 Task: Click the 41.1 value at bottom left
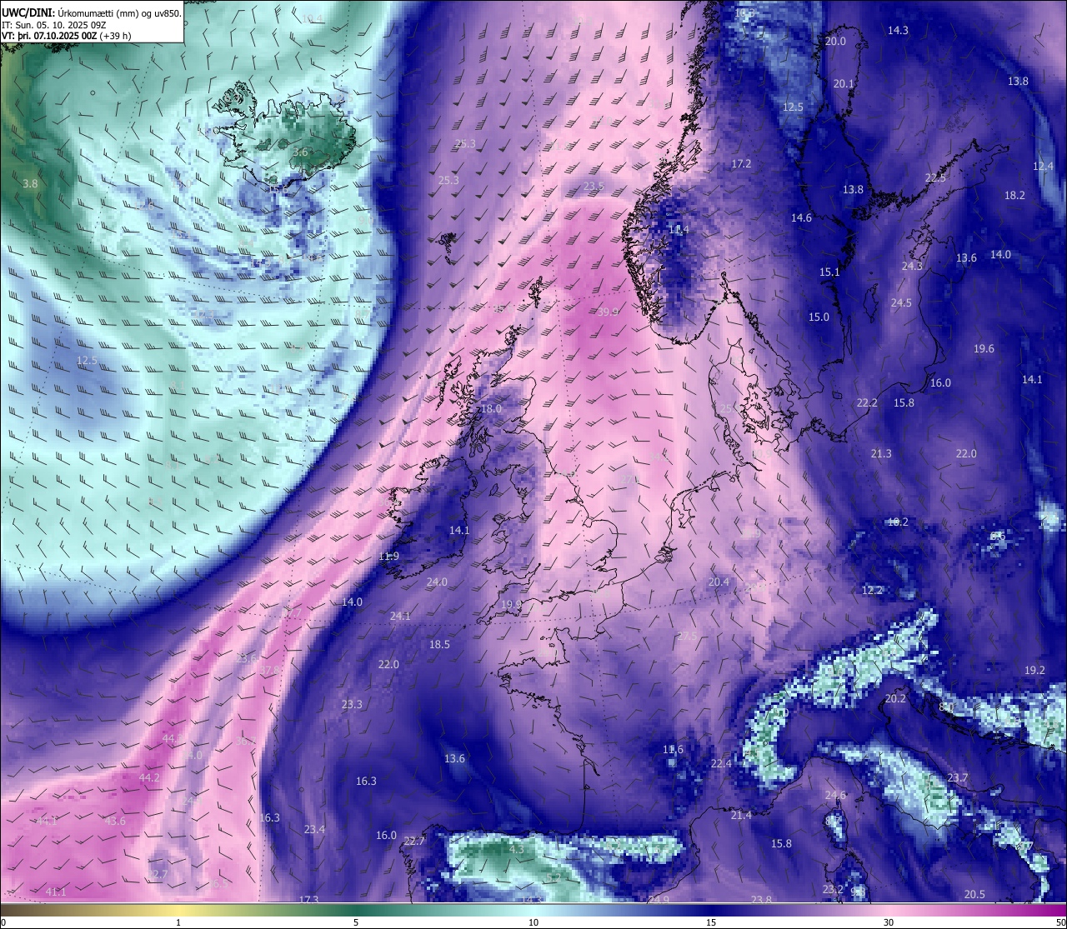56,892
